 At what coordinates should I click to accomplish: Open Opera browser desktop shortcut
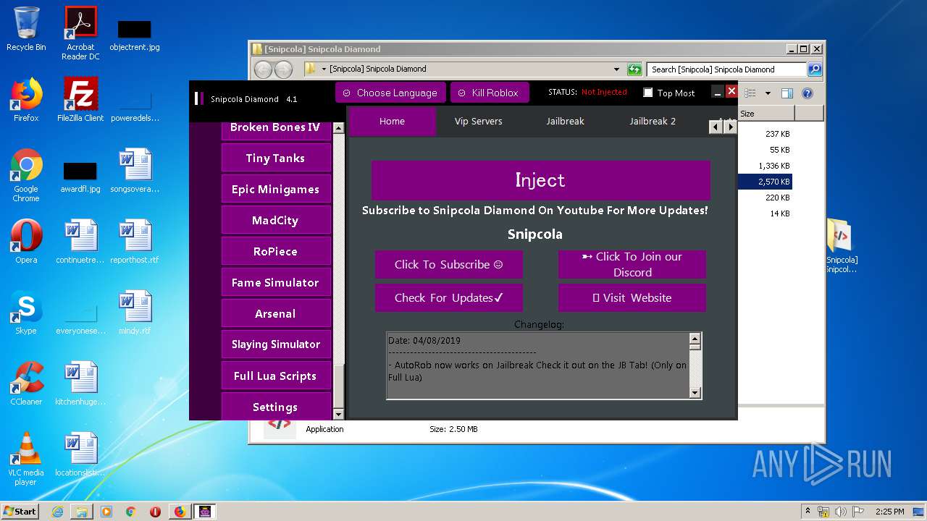(x=26, y=242)
